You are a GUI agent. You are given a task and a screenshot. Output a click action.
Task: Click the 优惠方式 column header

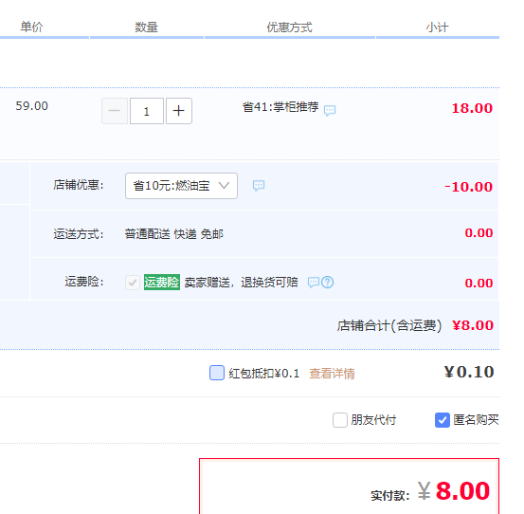(x=289, y=28)
